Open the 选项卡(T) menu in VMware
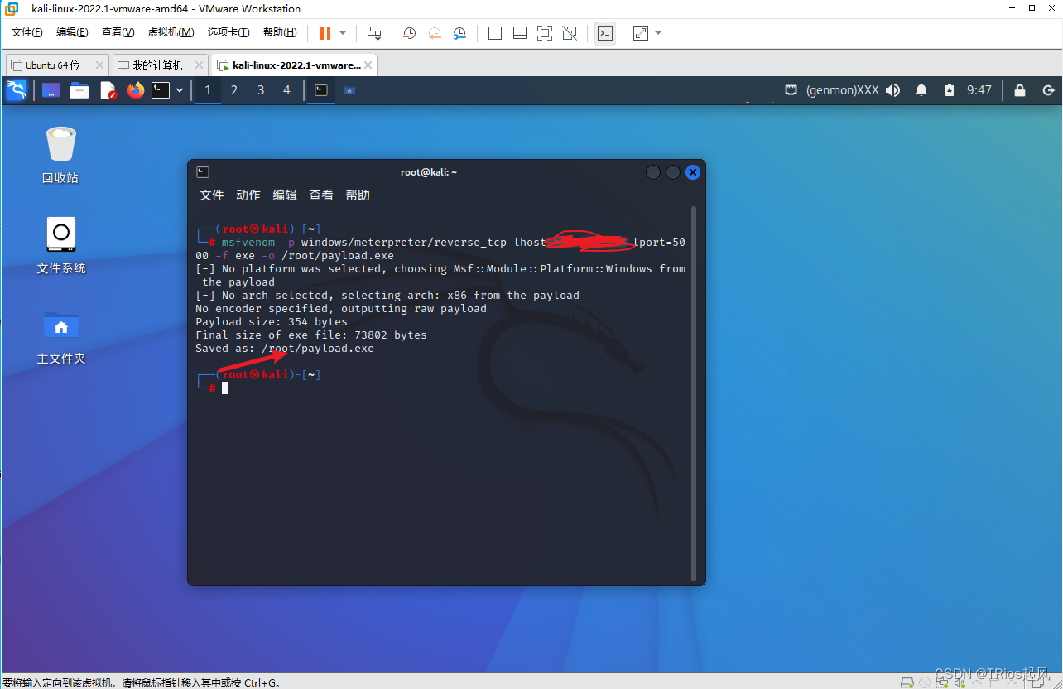The height and width of the screenshot is (689, 1063). 228,32
